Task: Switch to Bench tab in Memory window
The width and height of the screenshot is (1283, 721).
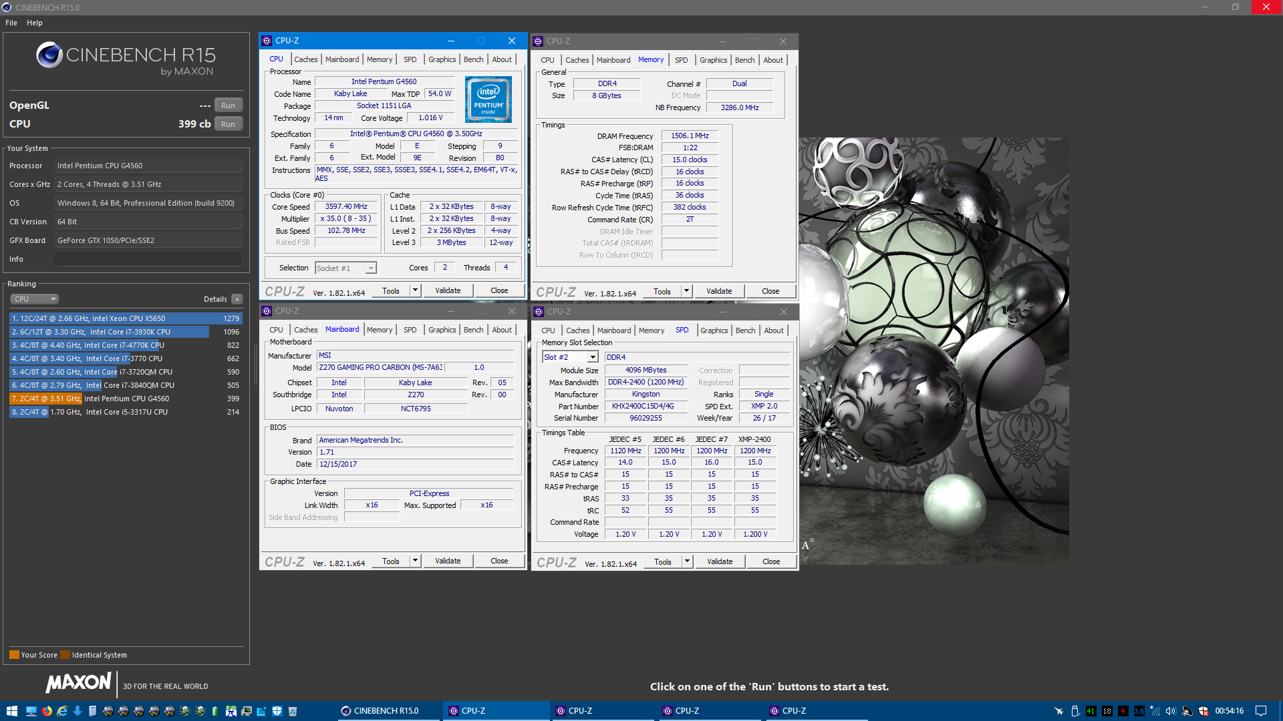Action: click(x=744, y=60)
